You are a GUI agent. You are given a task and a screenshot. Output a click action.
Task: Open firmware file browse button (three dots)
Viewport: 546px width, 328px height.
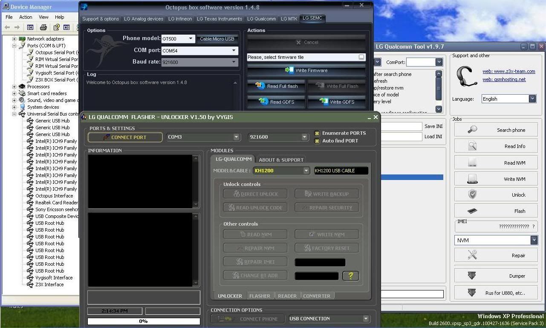point(361,57)
